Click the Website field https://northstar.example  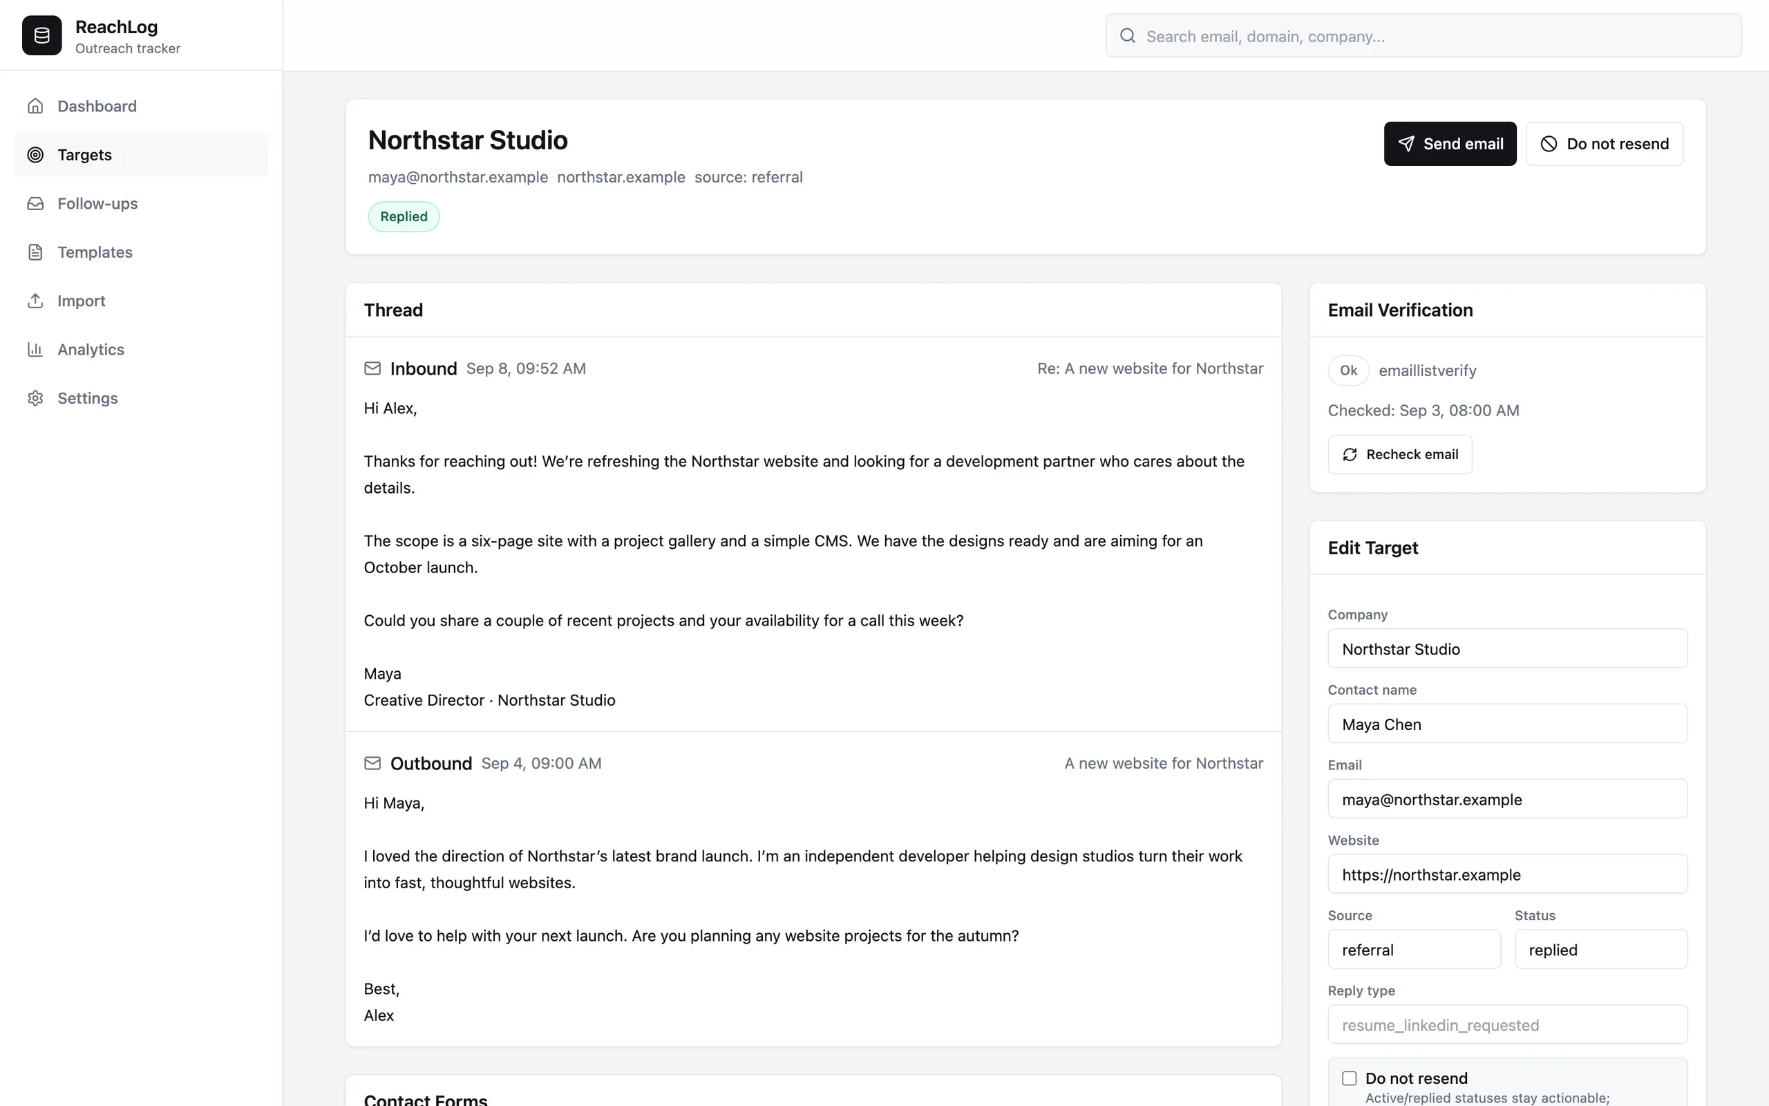coord(1507,874)
